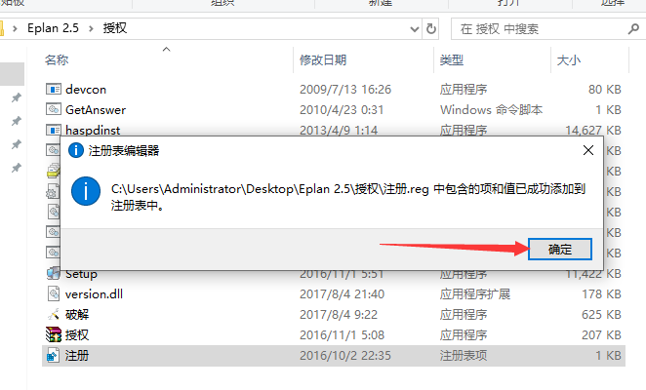
Task: Open the address bar history dropdown
Action: click(415, 29)
